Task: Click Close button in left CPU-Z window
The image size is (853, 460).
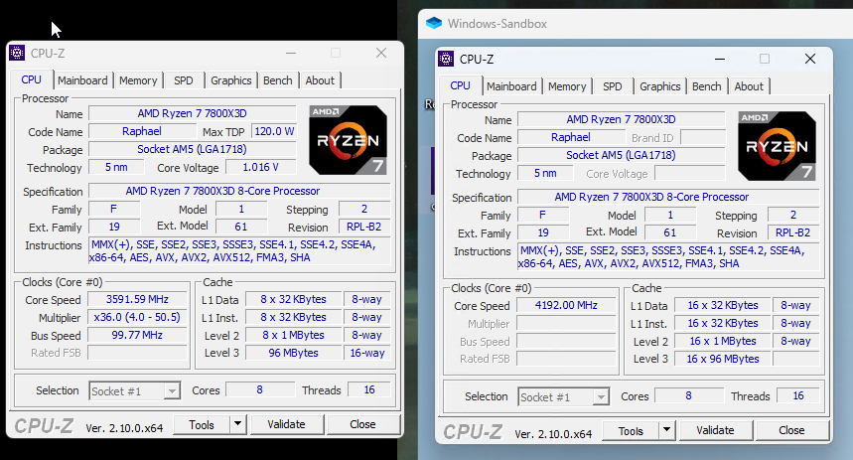Action: tap(362, 424)
